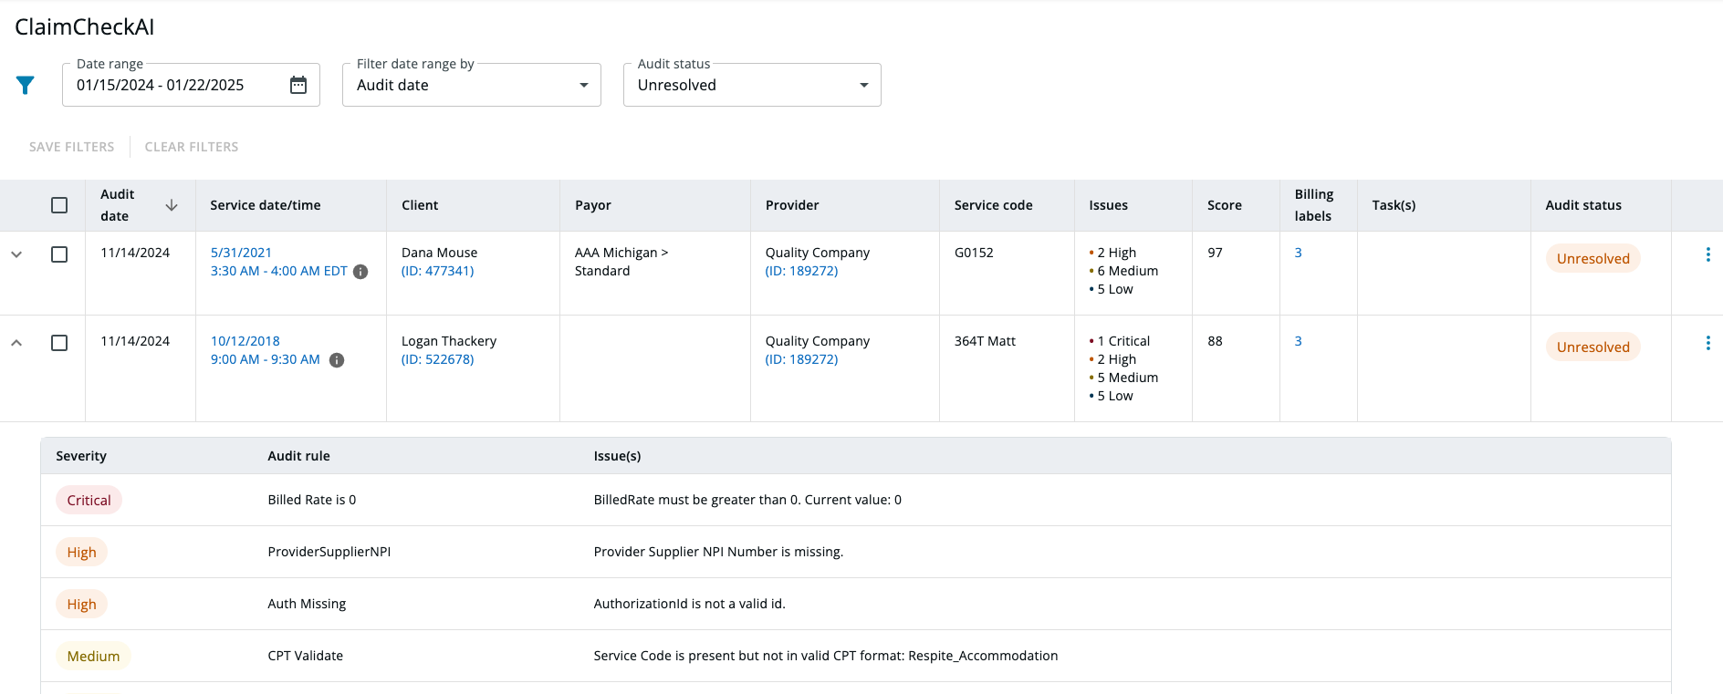Click info icon next to 4:00 AM EDT
This screenshot has height=694, width=1723.
click(360, 272)
